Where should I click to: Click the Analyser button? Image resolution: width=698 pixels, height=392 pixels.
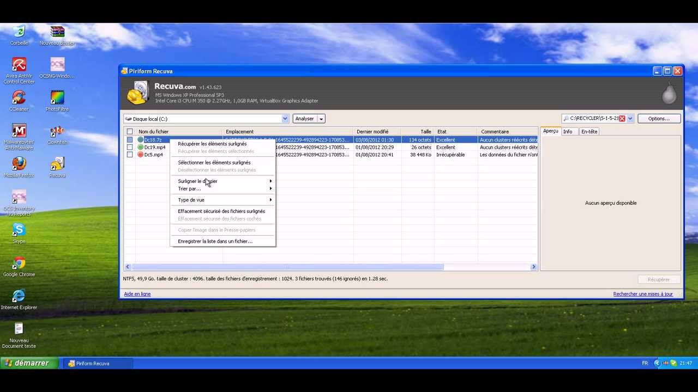click(x=305, y=119)
